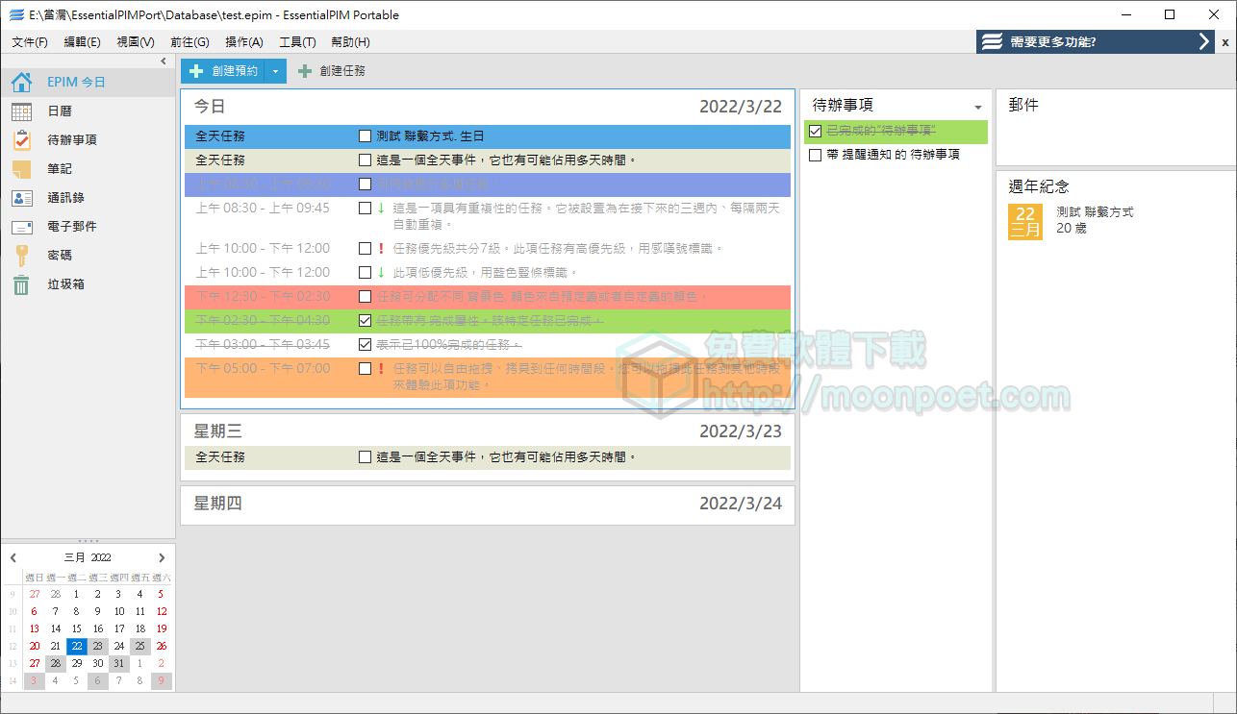The image size is (1237, 714).
Task: Click the 需要更多功能? banner
Action: click(x=1095, y=42)
